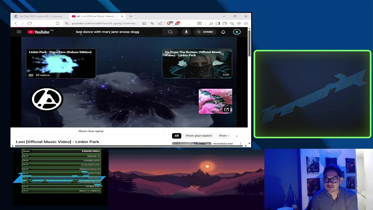373x210 pixels.
Task: Open the Brave wallet icon
Action: tap(225, 23)
